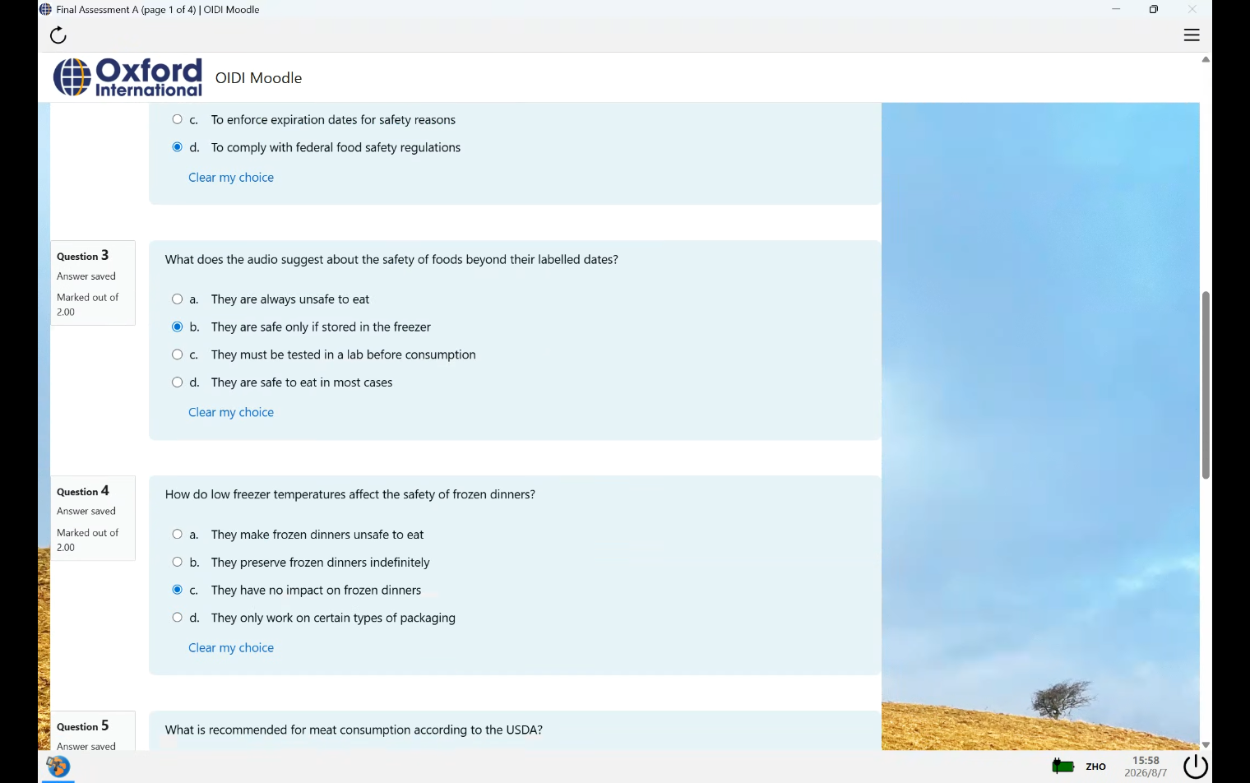Clear my choice for Question 3
Screen dimensions: 1250x783
click(231, 412)
